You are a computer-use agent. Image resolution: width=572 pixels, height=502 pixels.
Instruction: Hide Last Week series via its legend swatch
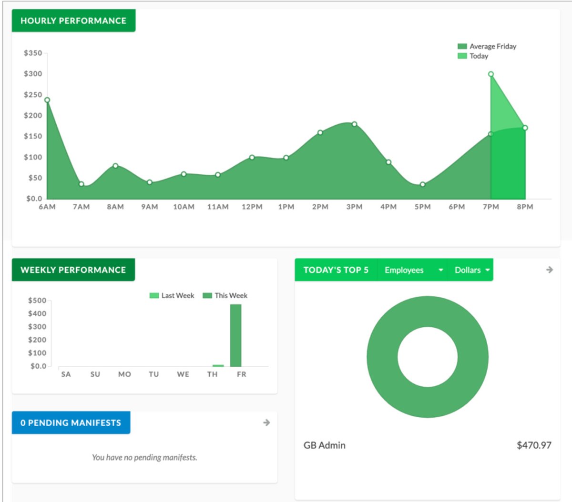[154, 295]
